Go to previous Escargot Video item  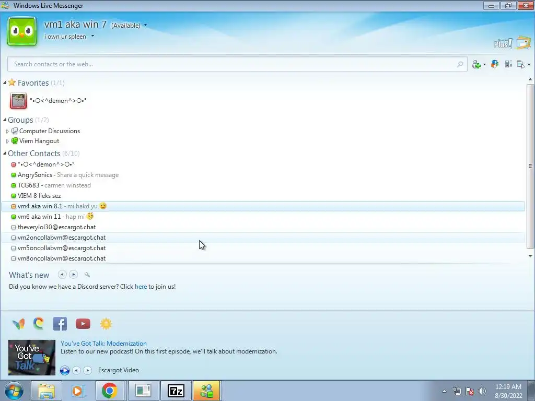(x=77, y=370)
